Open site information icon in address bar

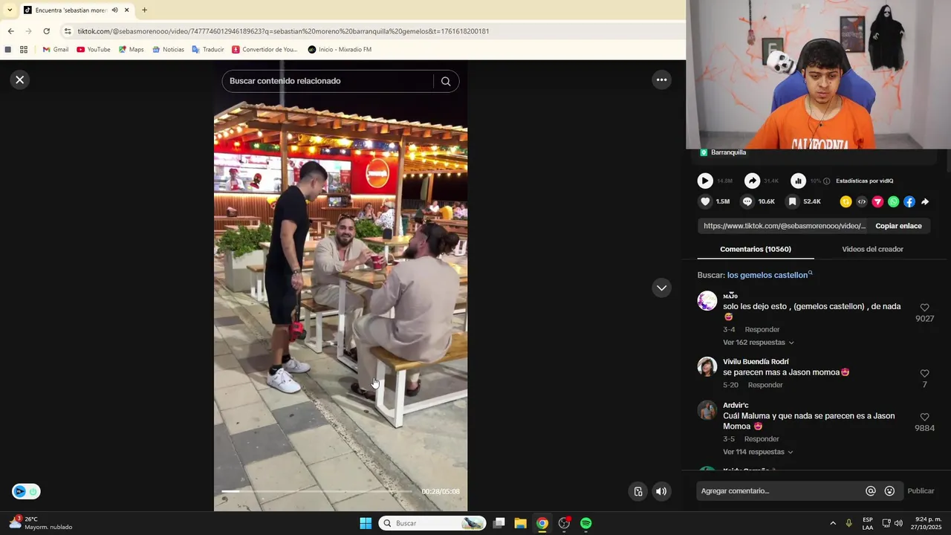[68, 31]
